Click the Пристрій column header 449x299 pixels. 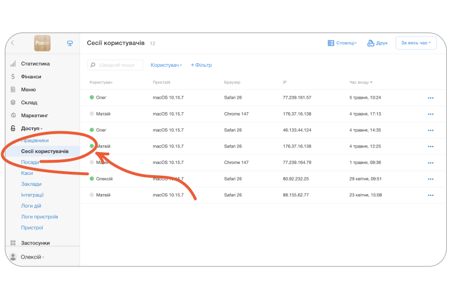tap(162, 82)
